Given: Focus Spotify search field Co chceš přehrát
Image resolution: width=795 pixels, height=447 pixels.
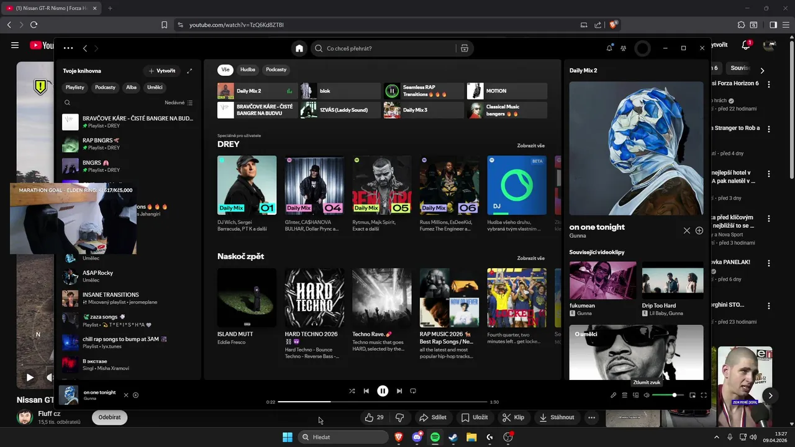Looking at the screenshot, I should (384, 48).
